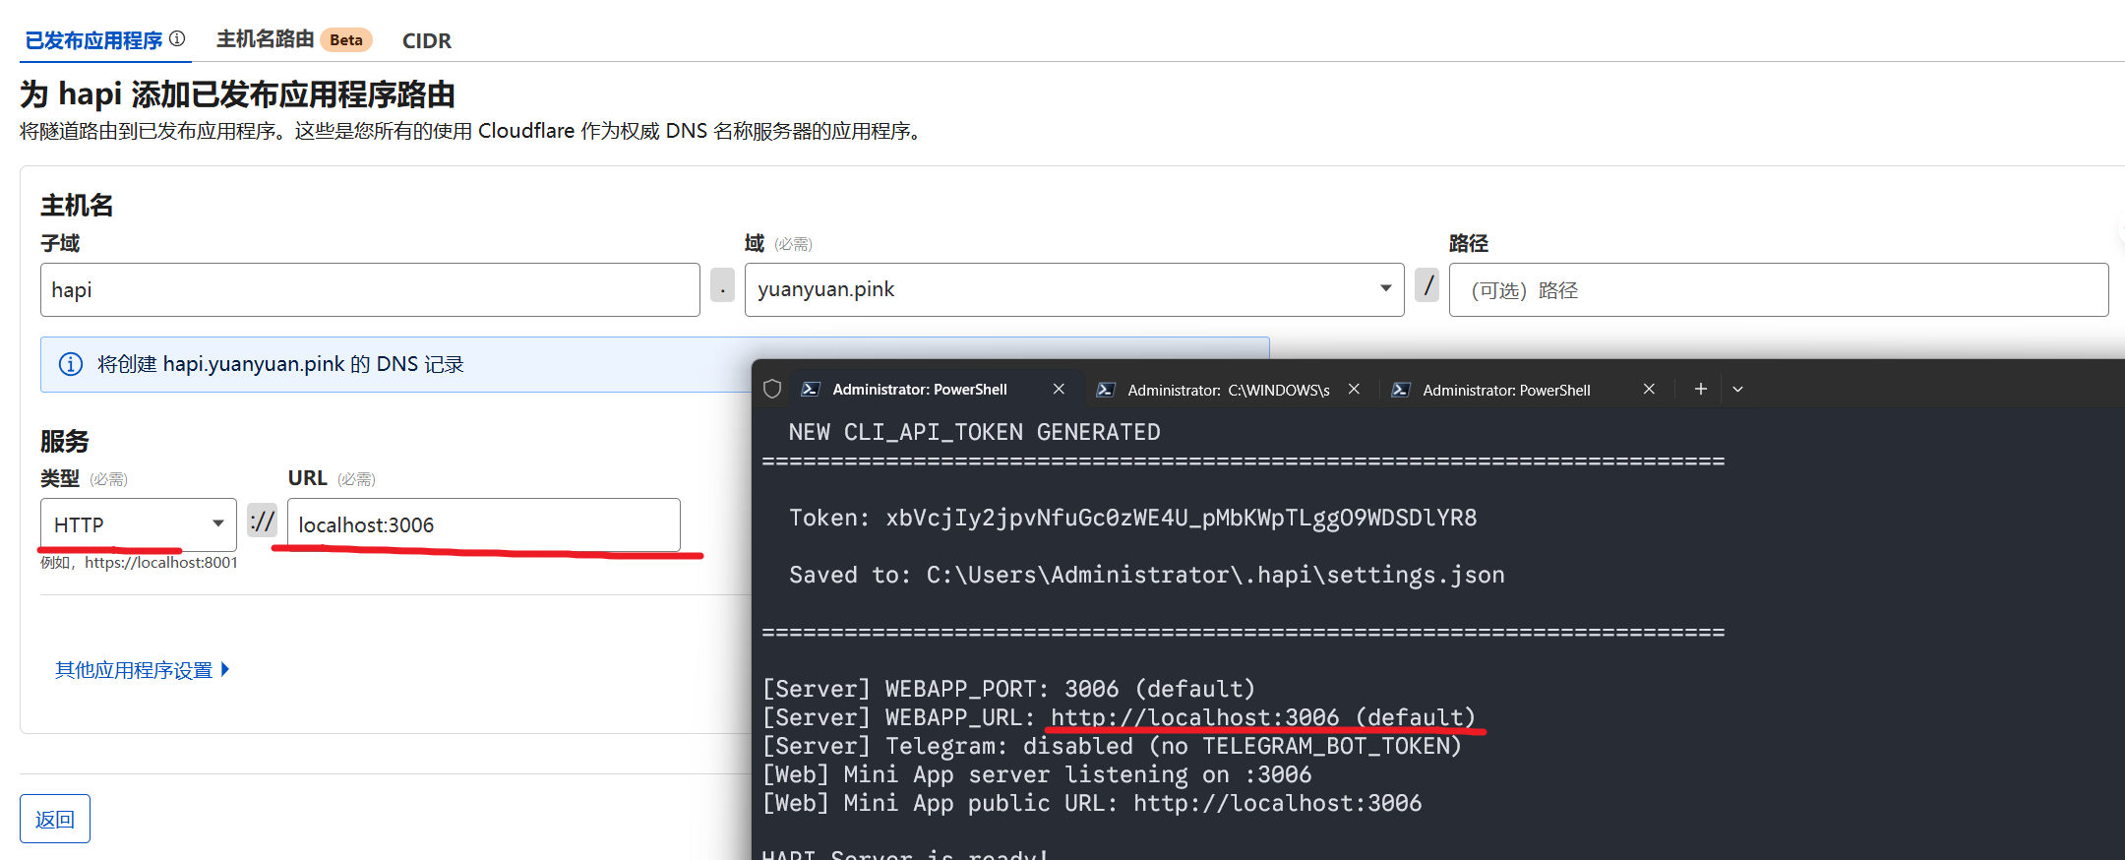The image size is (2125, 860).
Task: Click the subdomain field containing hapi
Action: click(x=370, y=289)
